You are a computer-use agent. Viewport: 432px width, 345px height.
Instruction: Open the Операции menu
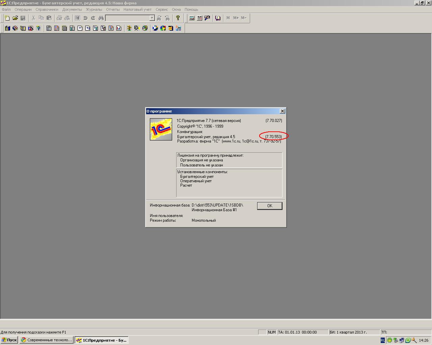[23, 9]
